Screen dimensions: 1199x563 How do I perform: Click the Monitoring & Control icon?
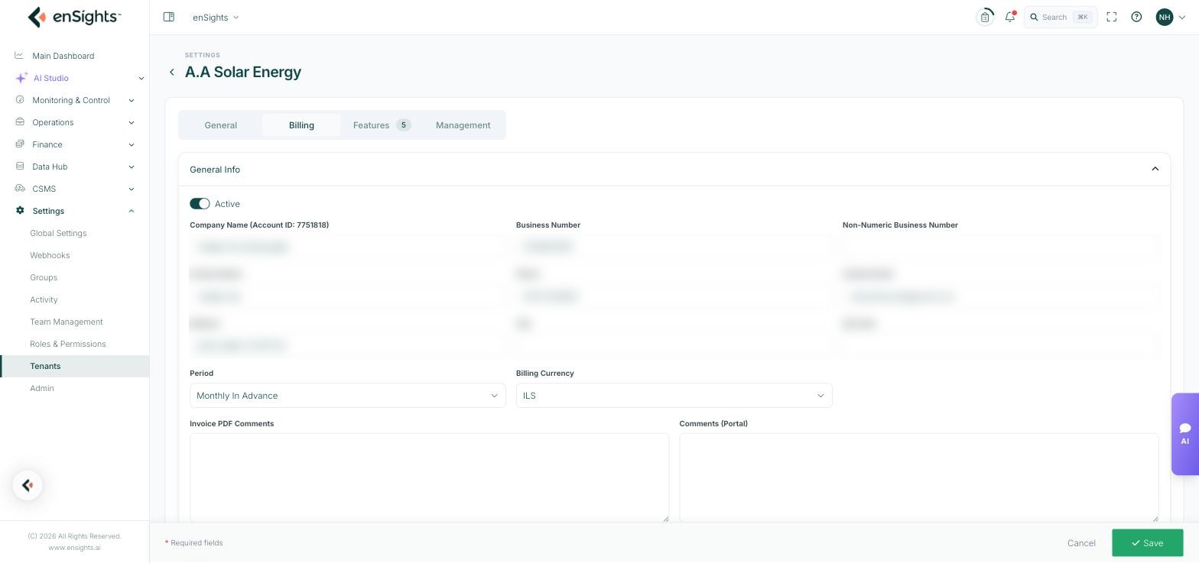click(x=19, y=100)
